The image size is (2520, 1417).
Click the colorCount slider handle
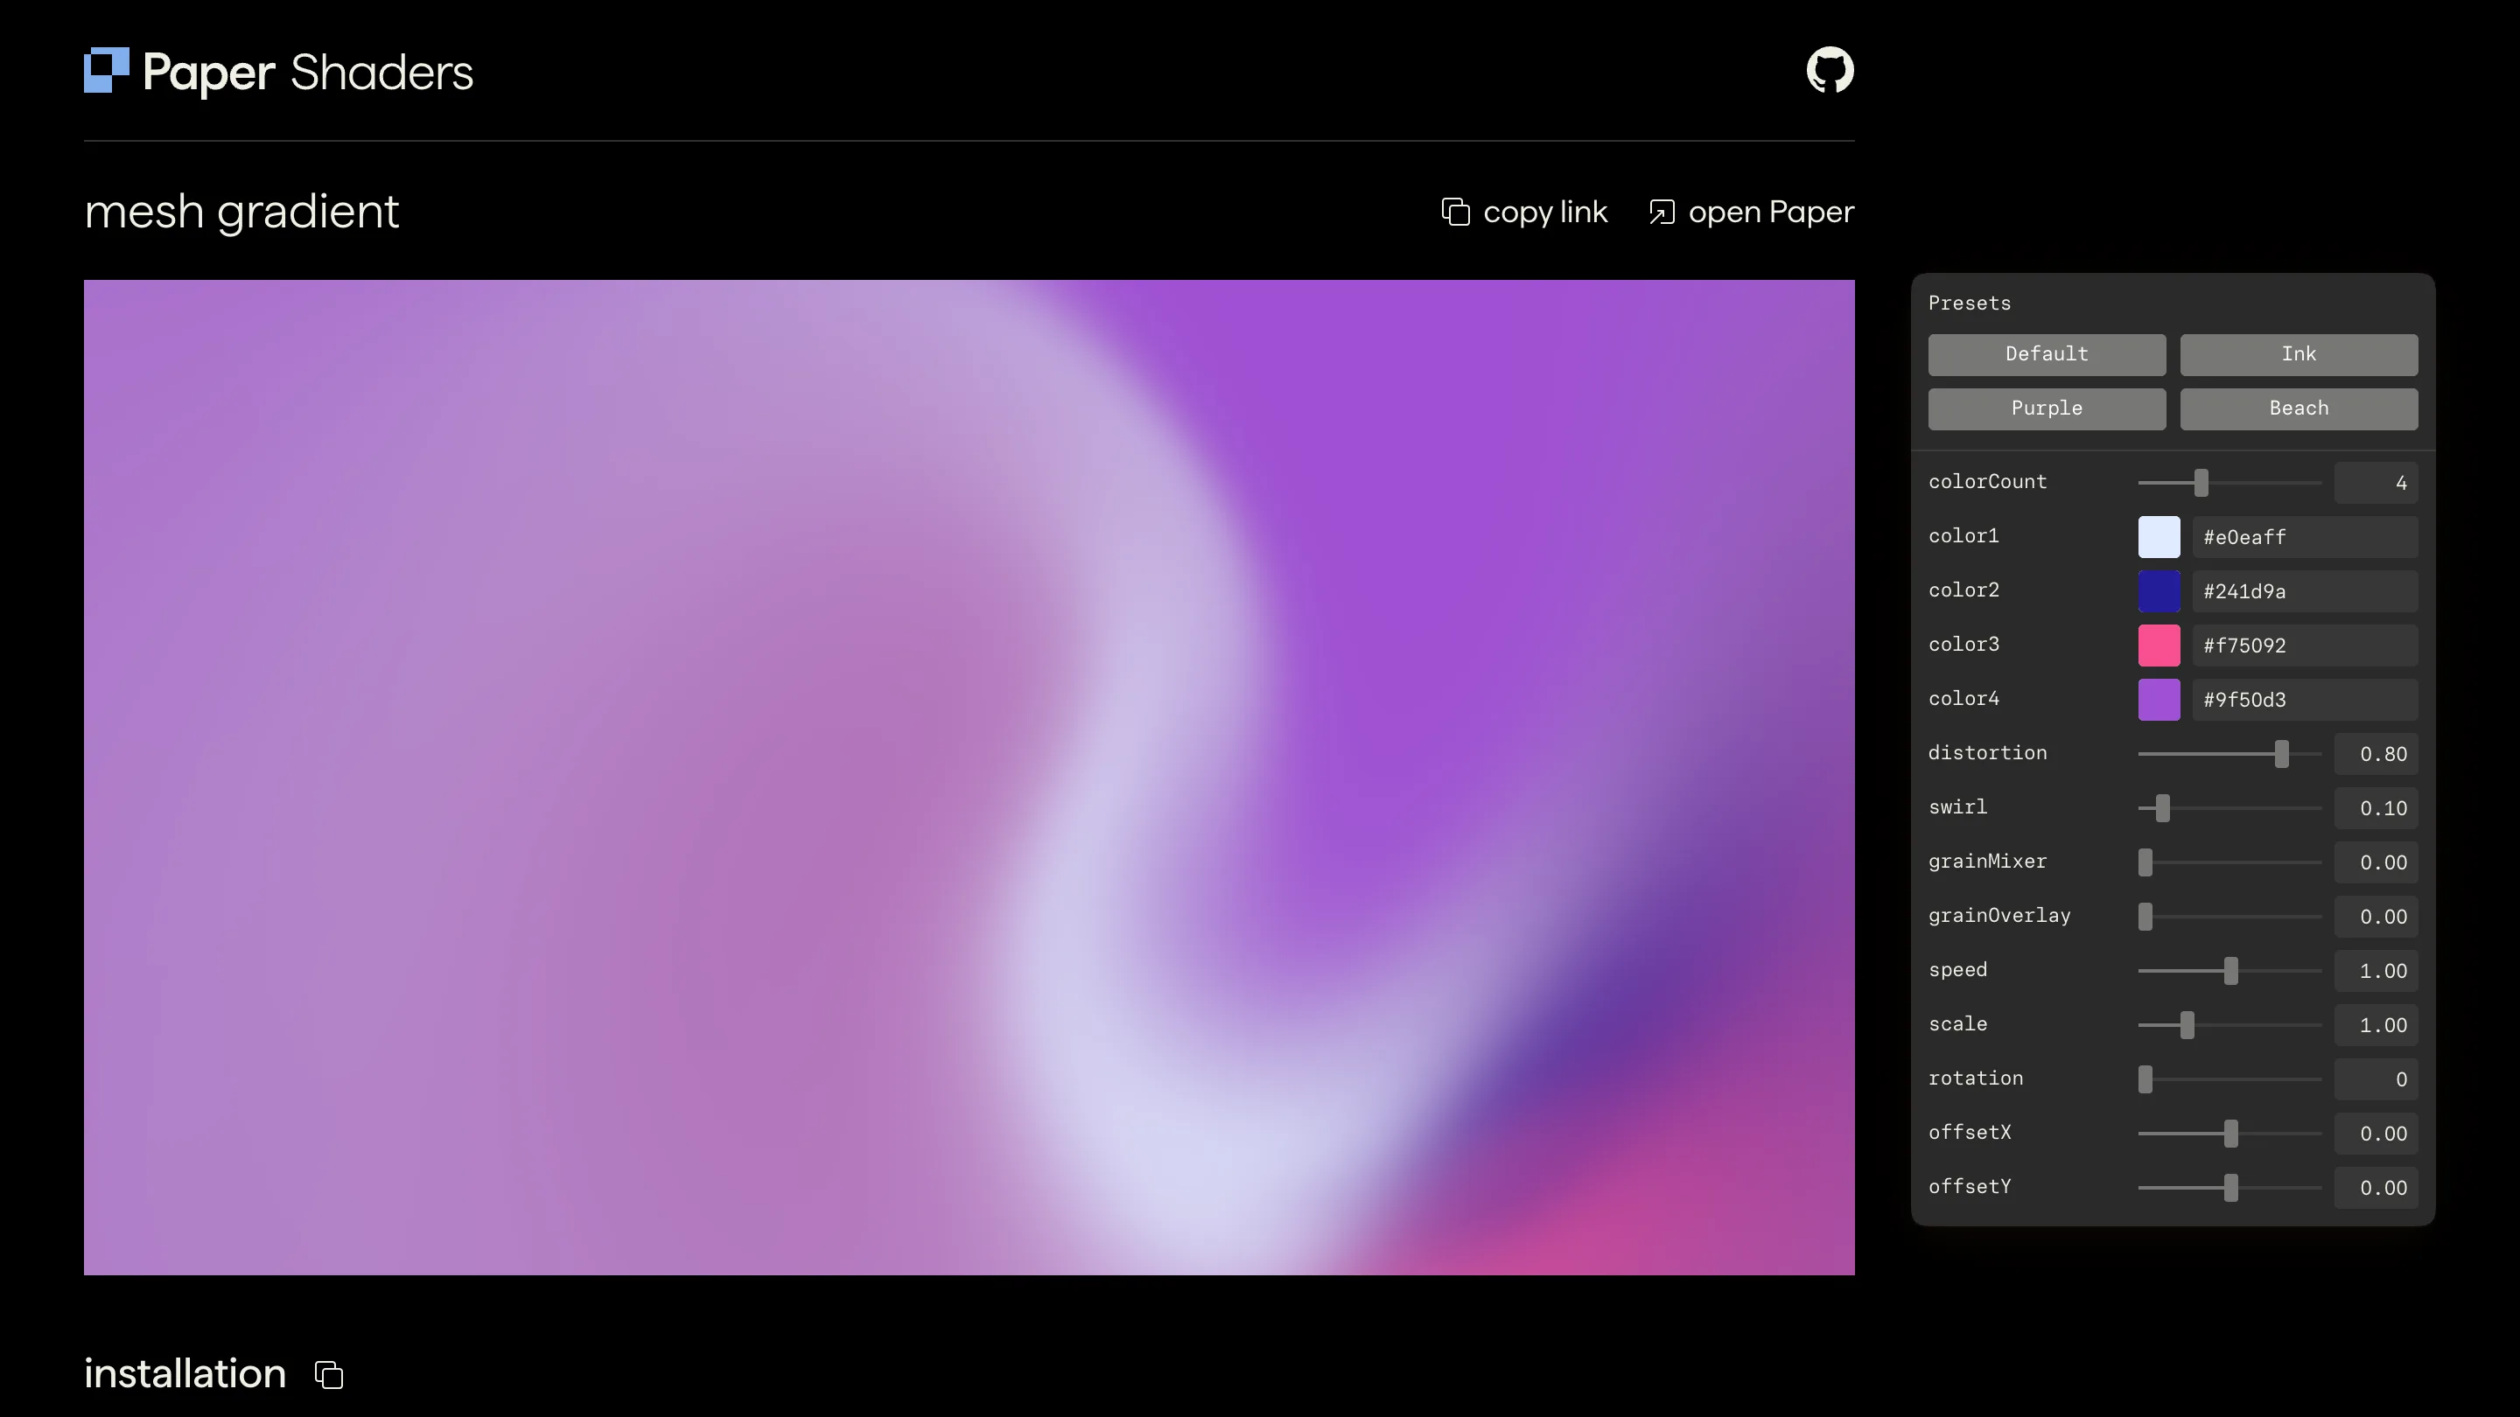(x=2201, y=482)
